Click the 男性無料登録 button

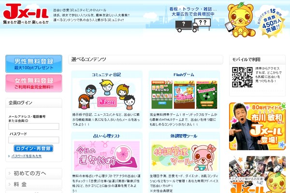point(34,64)
